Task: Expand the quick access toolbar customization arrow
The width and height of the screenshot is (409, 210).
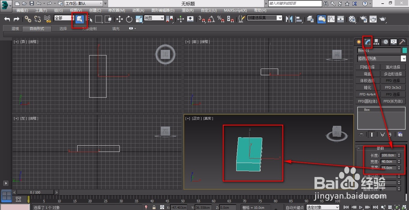Action: 106,4
